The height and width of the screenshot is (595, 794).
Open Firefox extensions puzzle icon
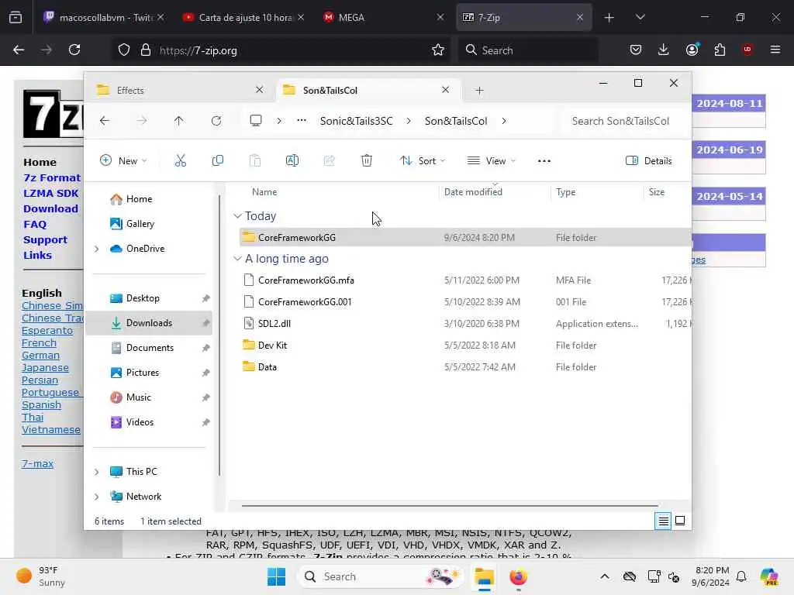pos(720,50)
